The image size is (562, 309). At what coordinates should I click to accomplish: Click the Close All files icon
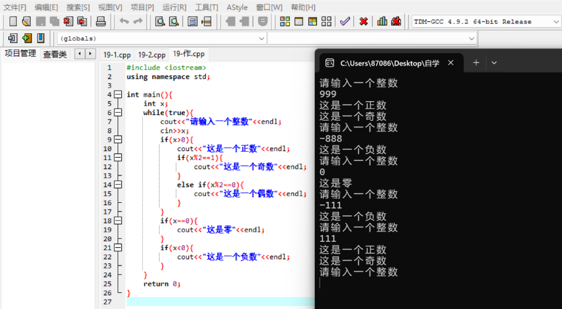(82, 21)
